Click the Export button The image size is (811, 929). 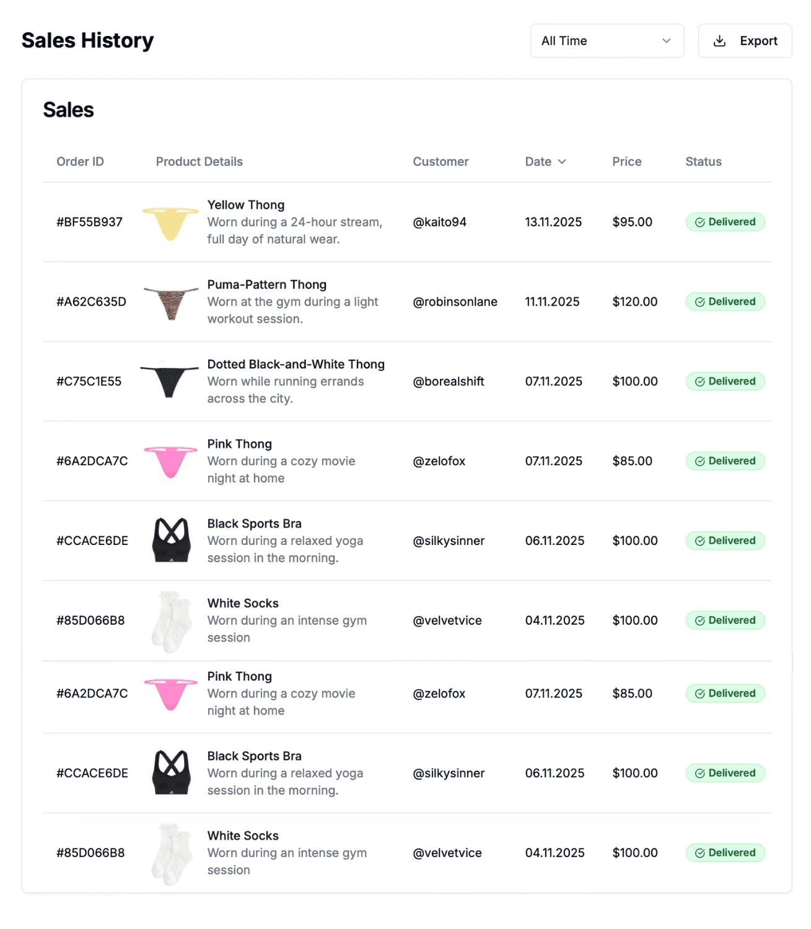(x=745, y=40)
